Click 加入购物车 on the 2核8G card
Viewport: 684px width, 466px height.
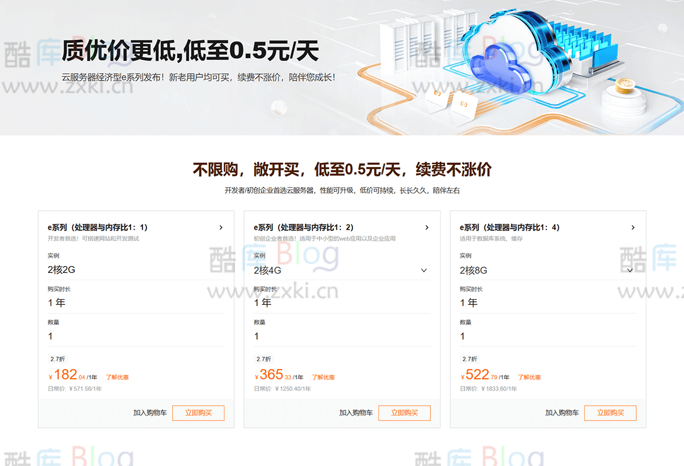(562, 413)
